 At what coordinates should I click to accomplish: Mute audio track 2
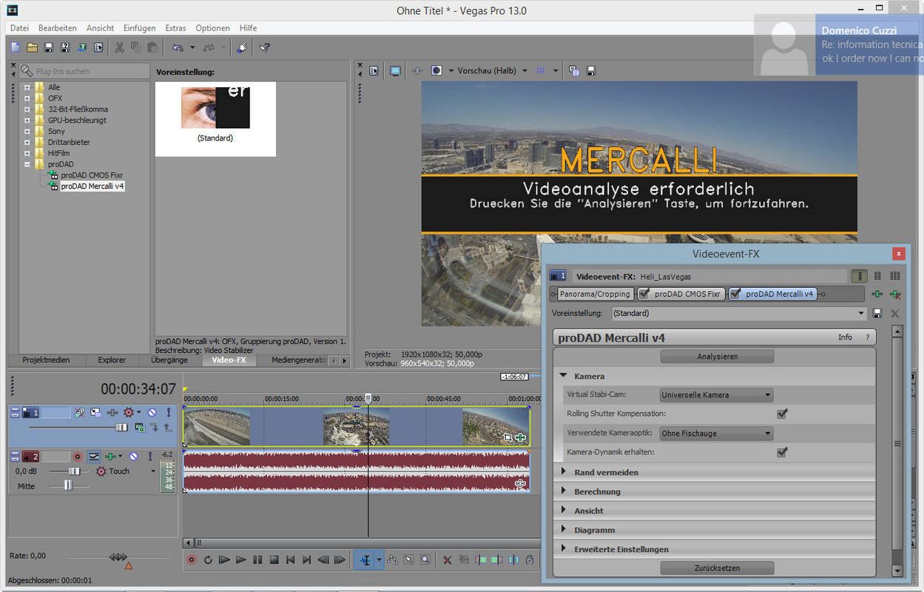[x=133, y=457]
